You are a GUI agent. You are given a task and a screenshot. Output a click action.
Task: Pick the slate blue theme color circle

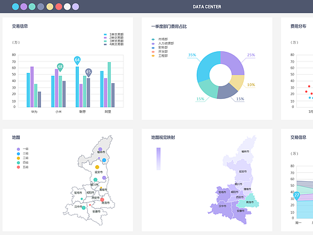pos(41,7)
